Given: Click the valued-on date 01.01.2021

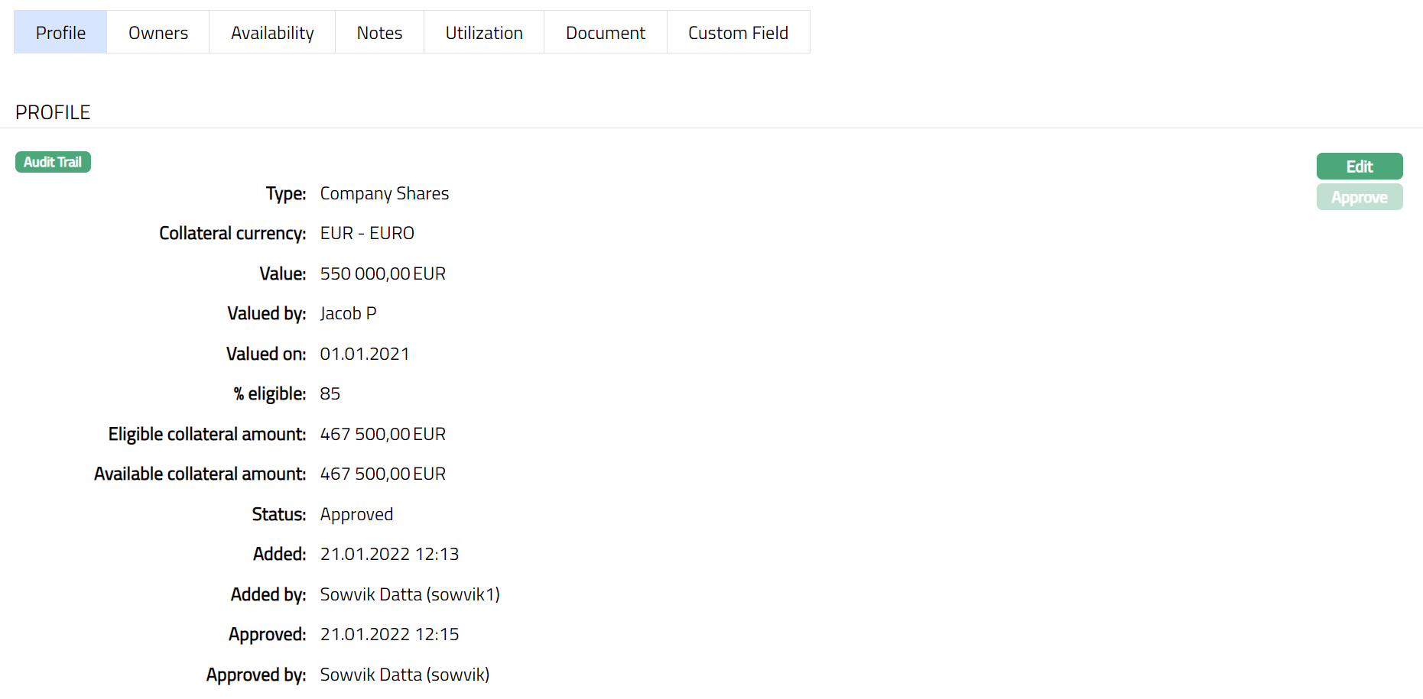Looking at the screenshot, I should click(x=365, y=354).
